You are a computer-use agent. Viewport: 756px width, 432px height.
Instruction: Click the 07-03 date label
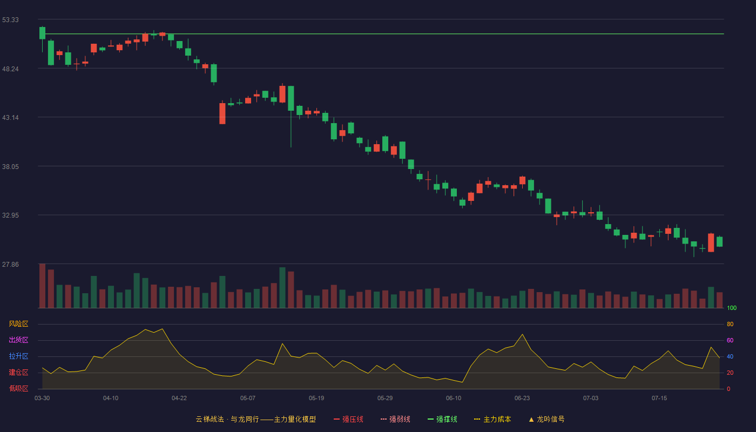coord(591,398)
